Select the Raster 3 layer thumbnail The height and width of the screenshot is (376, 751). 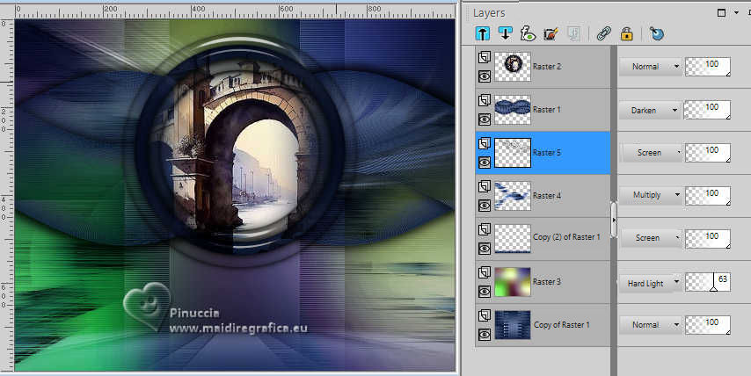click(x=513, y=282)
